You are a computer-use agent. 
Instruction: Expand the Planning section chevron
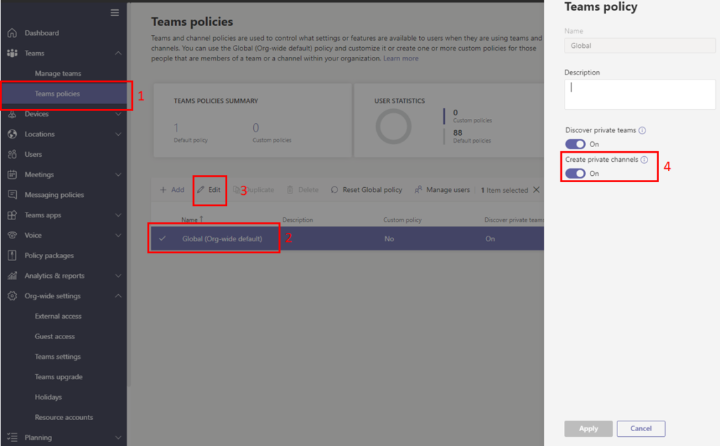pos(118,437)
